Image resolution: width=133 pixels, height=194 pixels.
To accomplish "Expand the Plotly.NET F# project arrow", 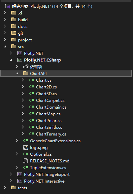I will click(11, 53).
